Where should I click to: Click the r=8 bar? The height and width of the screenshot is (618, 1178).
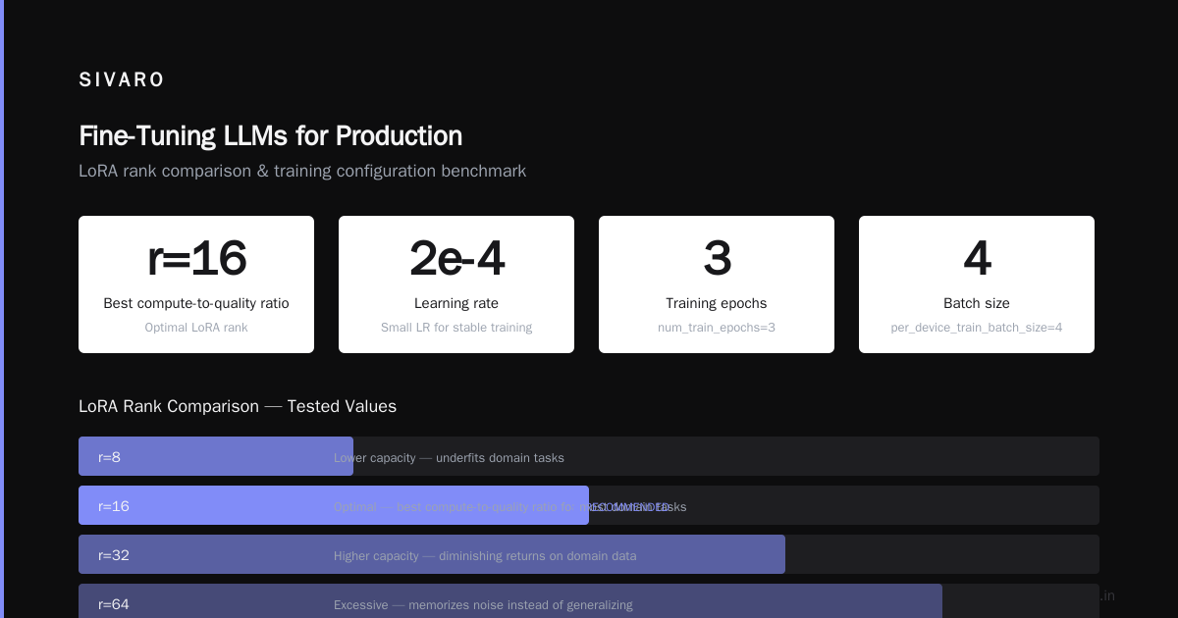coord(216,456)
